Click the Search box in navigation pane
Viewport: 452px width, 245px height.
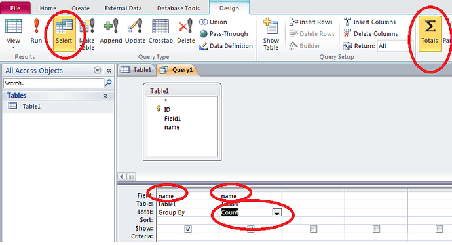[54, 83]
